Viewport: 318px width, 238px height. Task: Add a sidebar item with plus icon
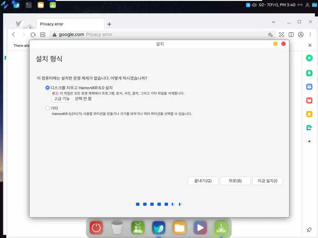coord(309,141)
